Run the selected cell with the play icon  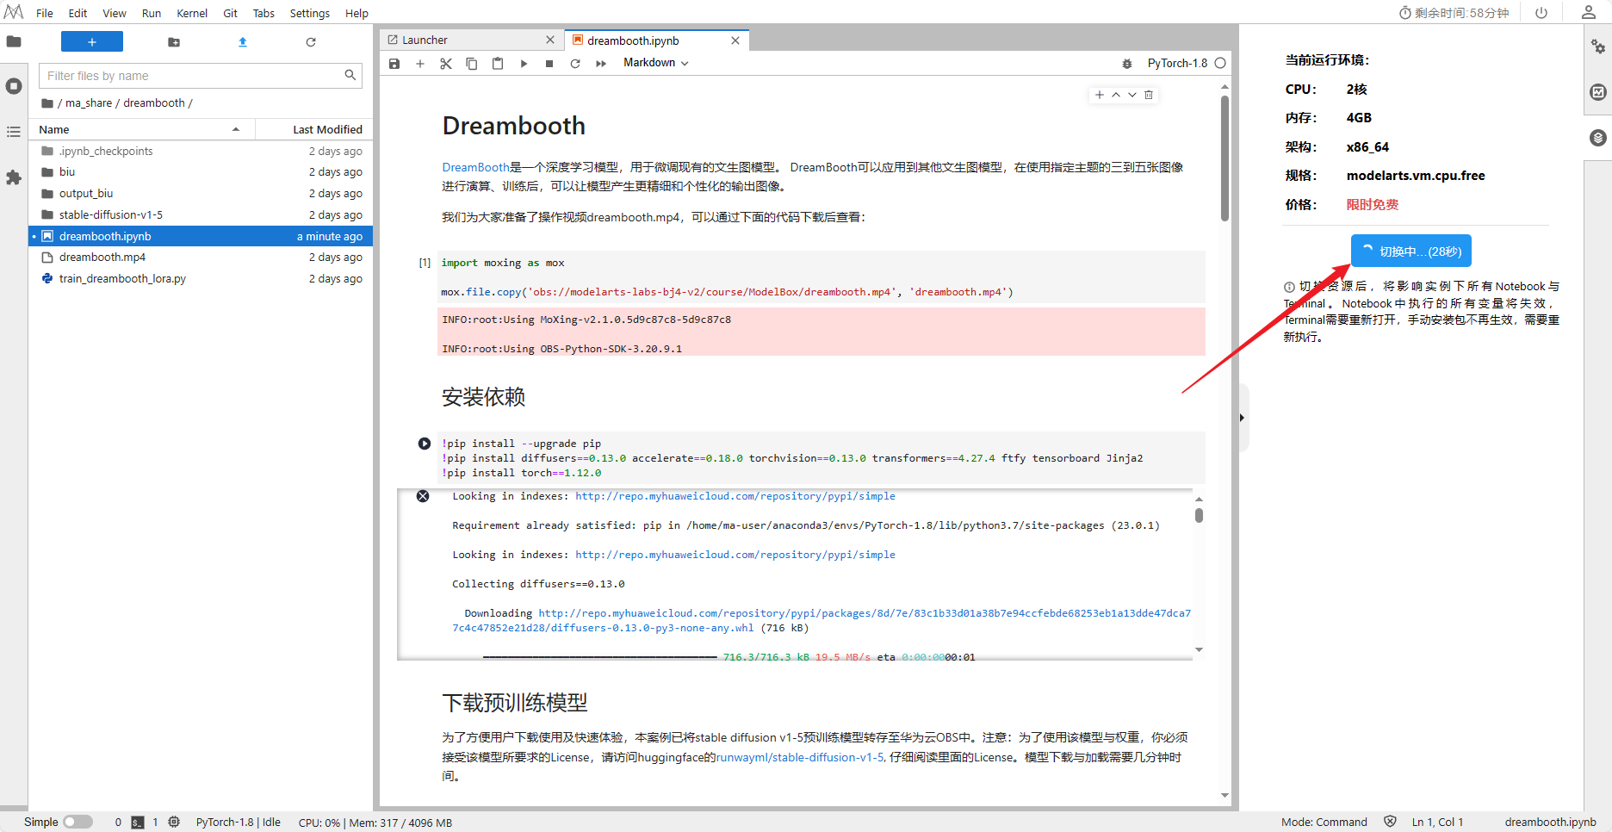524,64
